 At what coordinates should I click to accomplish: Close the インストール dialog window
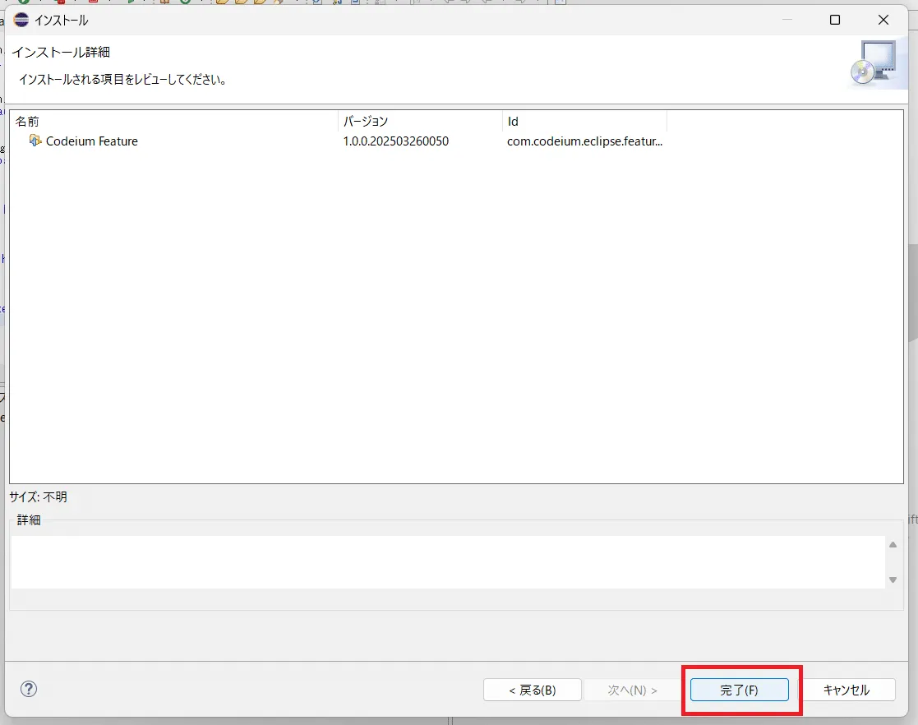click(883, 20)
